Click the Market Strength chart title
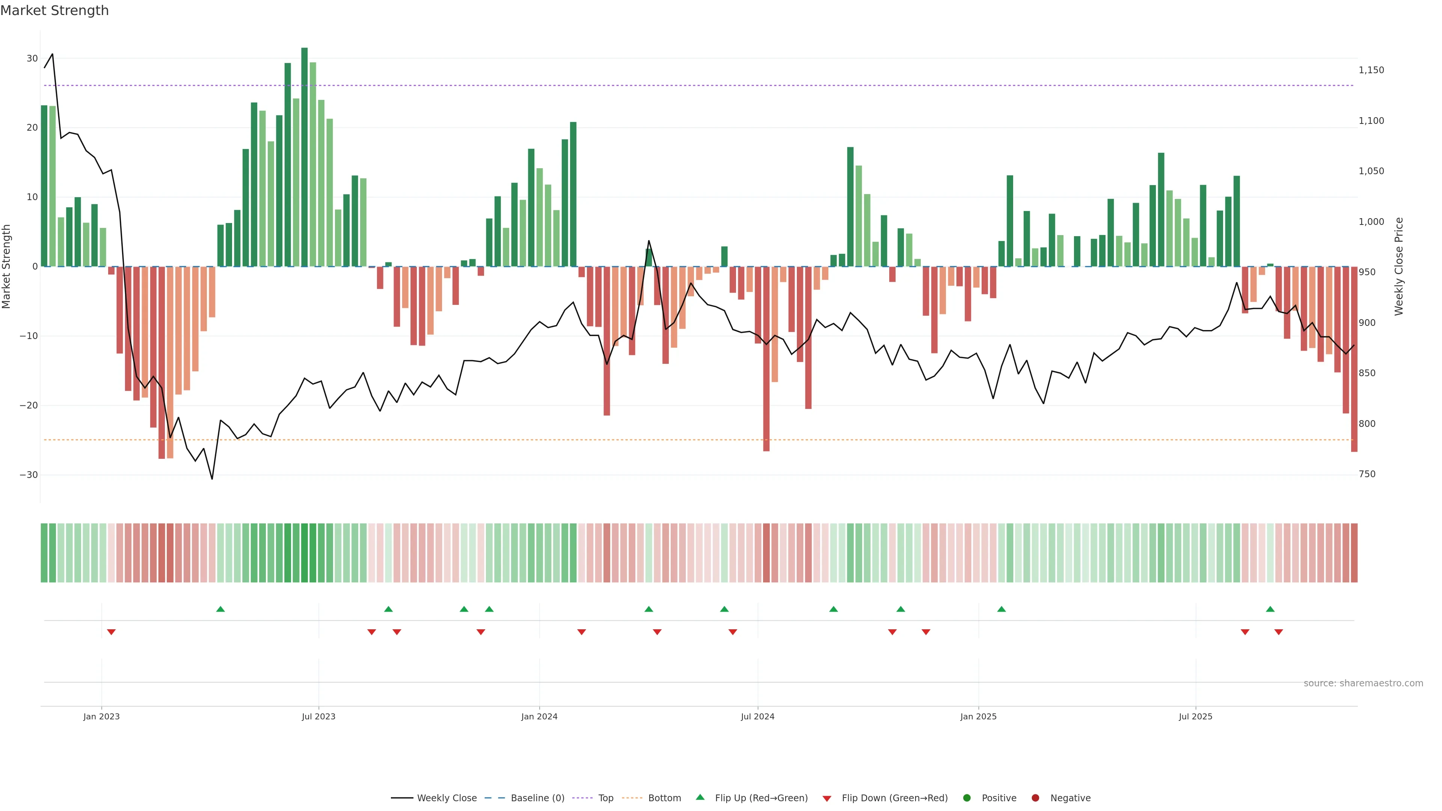This screenshot has height=811, width=1442. (x=54, y=11)
